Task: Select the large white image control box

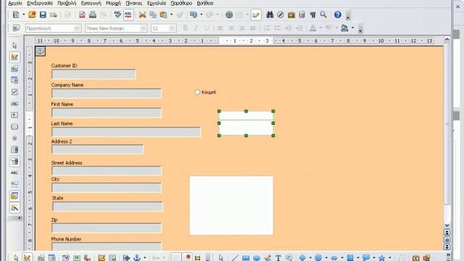Action: coord(231,206)
